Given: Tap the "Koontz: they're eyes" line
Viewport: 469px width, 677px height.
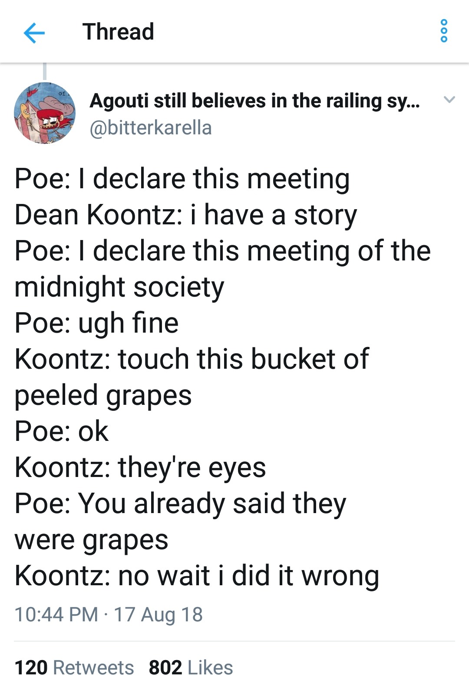Looking at the screenshot, I should (x=140, y=467).
